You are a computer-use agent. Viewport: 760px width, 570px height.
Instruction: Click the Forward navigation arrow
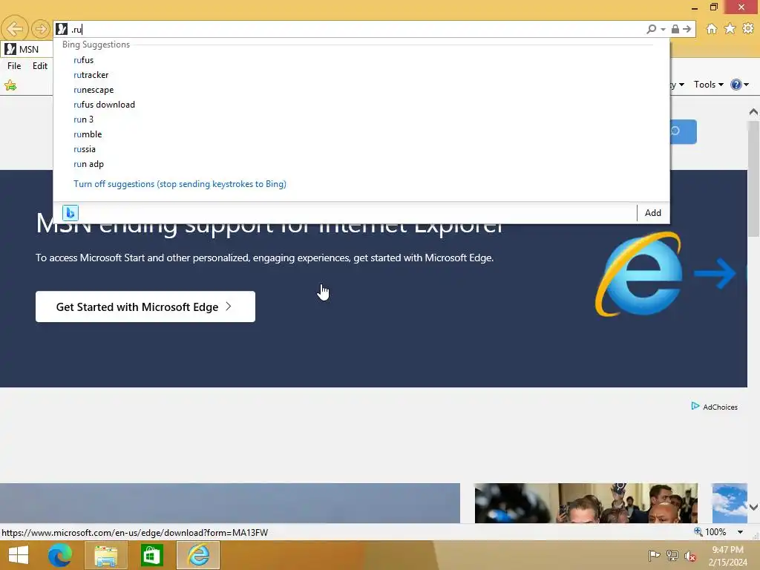41,29
